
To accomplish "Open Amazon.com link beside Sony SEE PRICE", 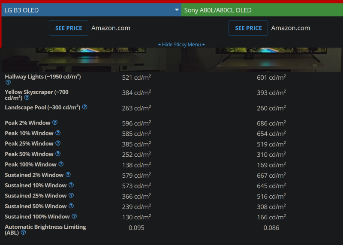I will [291, 28].
